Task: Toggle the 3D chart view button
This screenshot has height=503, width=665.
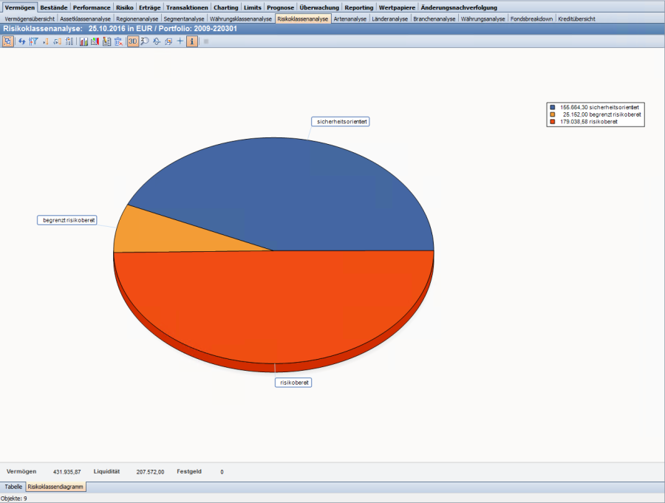Action: pyautogui.click(x=132, y=41)
